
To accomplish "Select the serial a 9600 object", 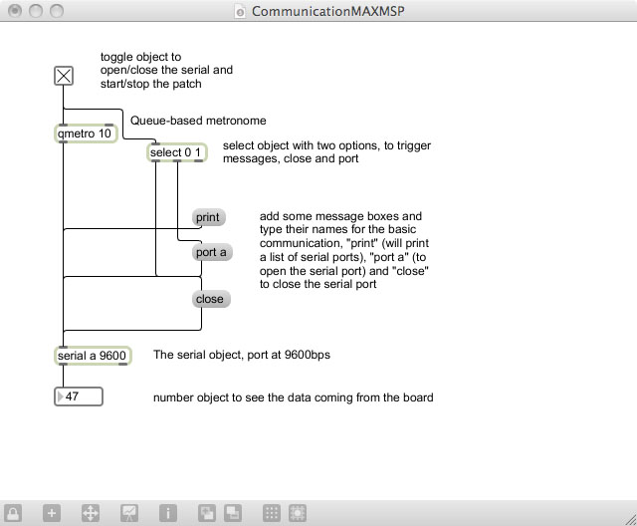I will tap(92, 356).
